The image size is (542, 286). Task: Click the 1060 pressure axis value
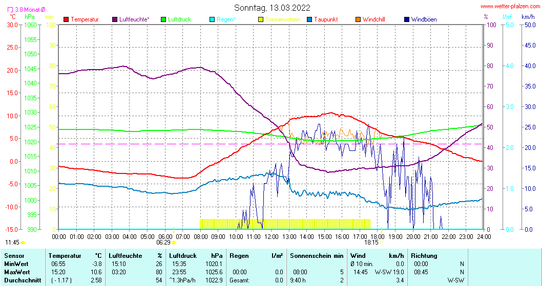point(30,25)
